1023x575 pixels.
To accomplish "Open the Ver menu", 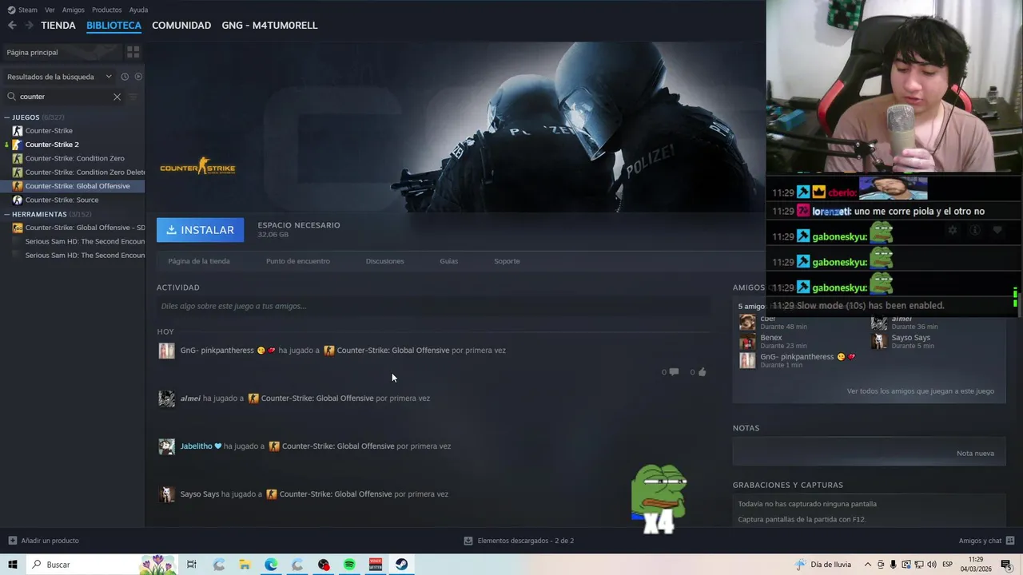I will click(x=50, y=10).
